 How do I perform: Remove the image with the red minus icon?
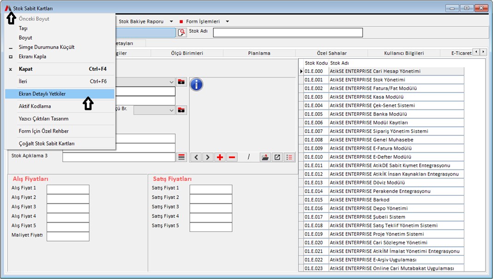point(232,157)
